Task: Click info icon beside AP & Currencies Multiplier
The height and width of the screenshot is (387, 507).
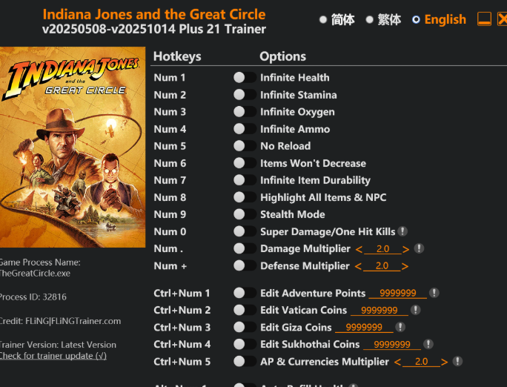Action: click(457, 361)
